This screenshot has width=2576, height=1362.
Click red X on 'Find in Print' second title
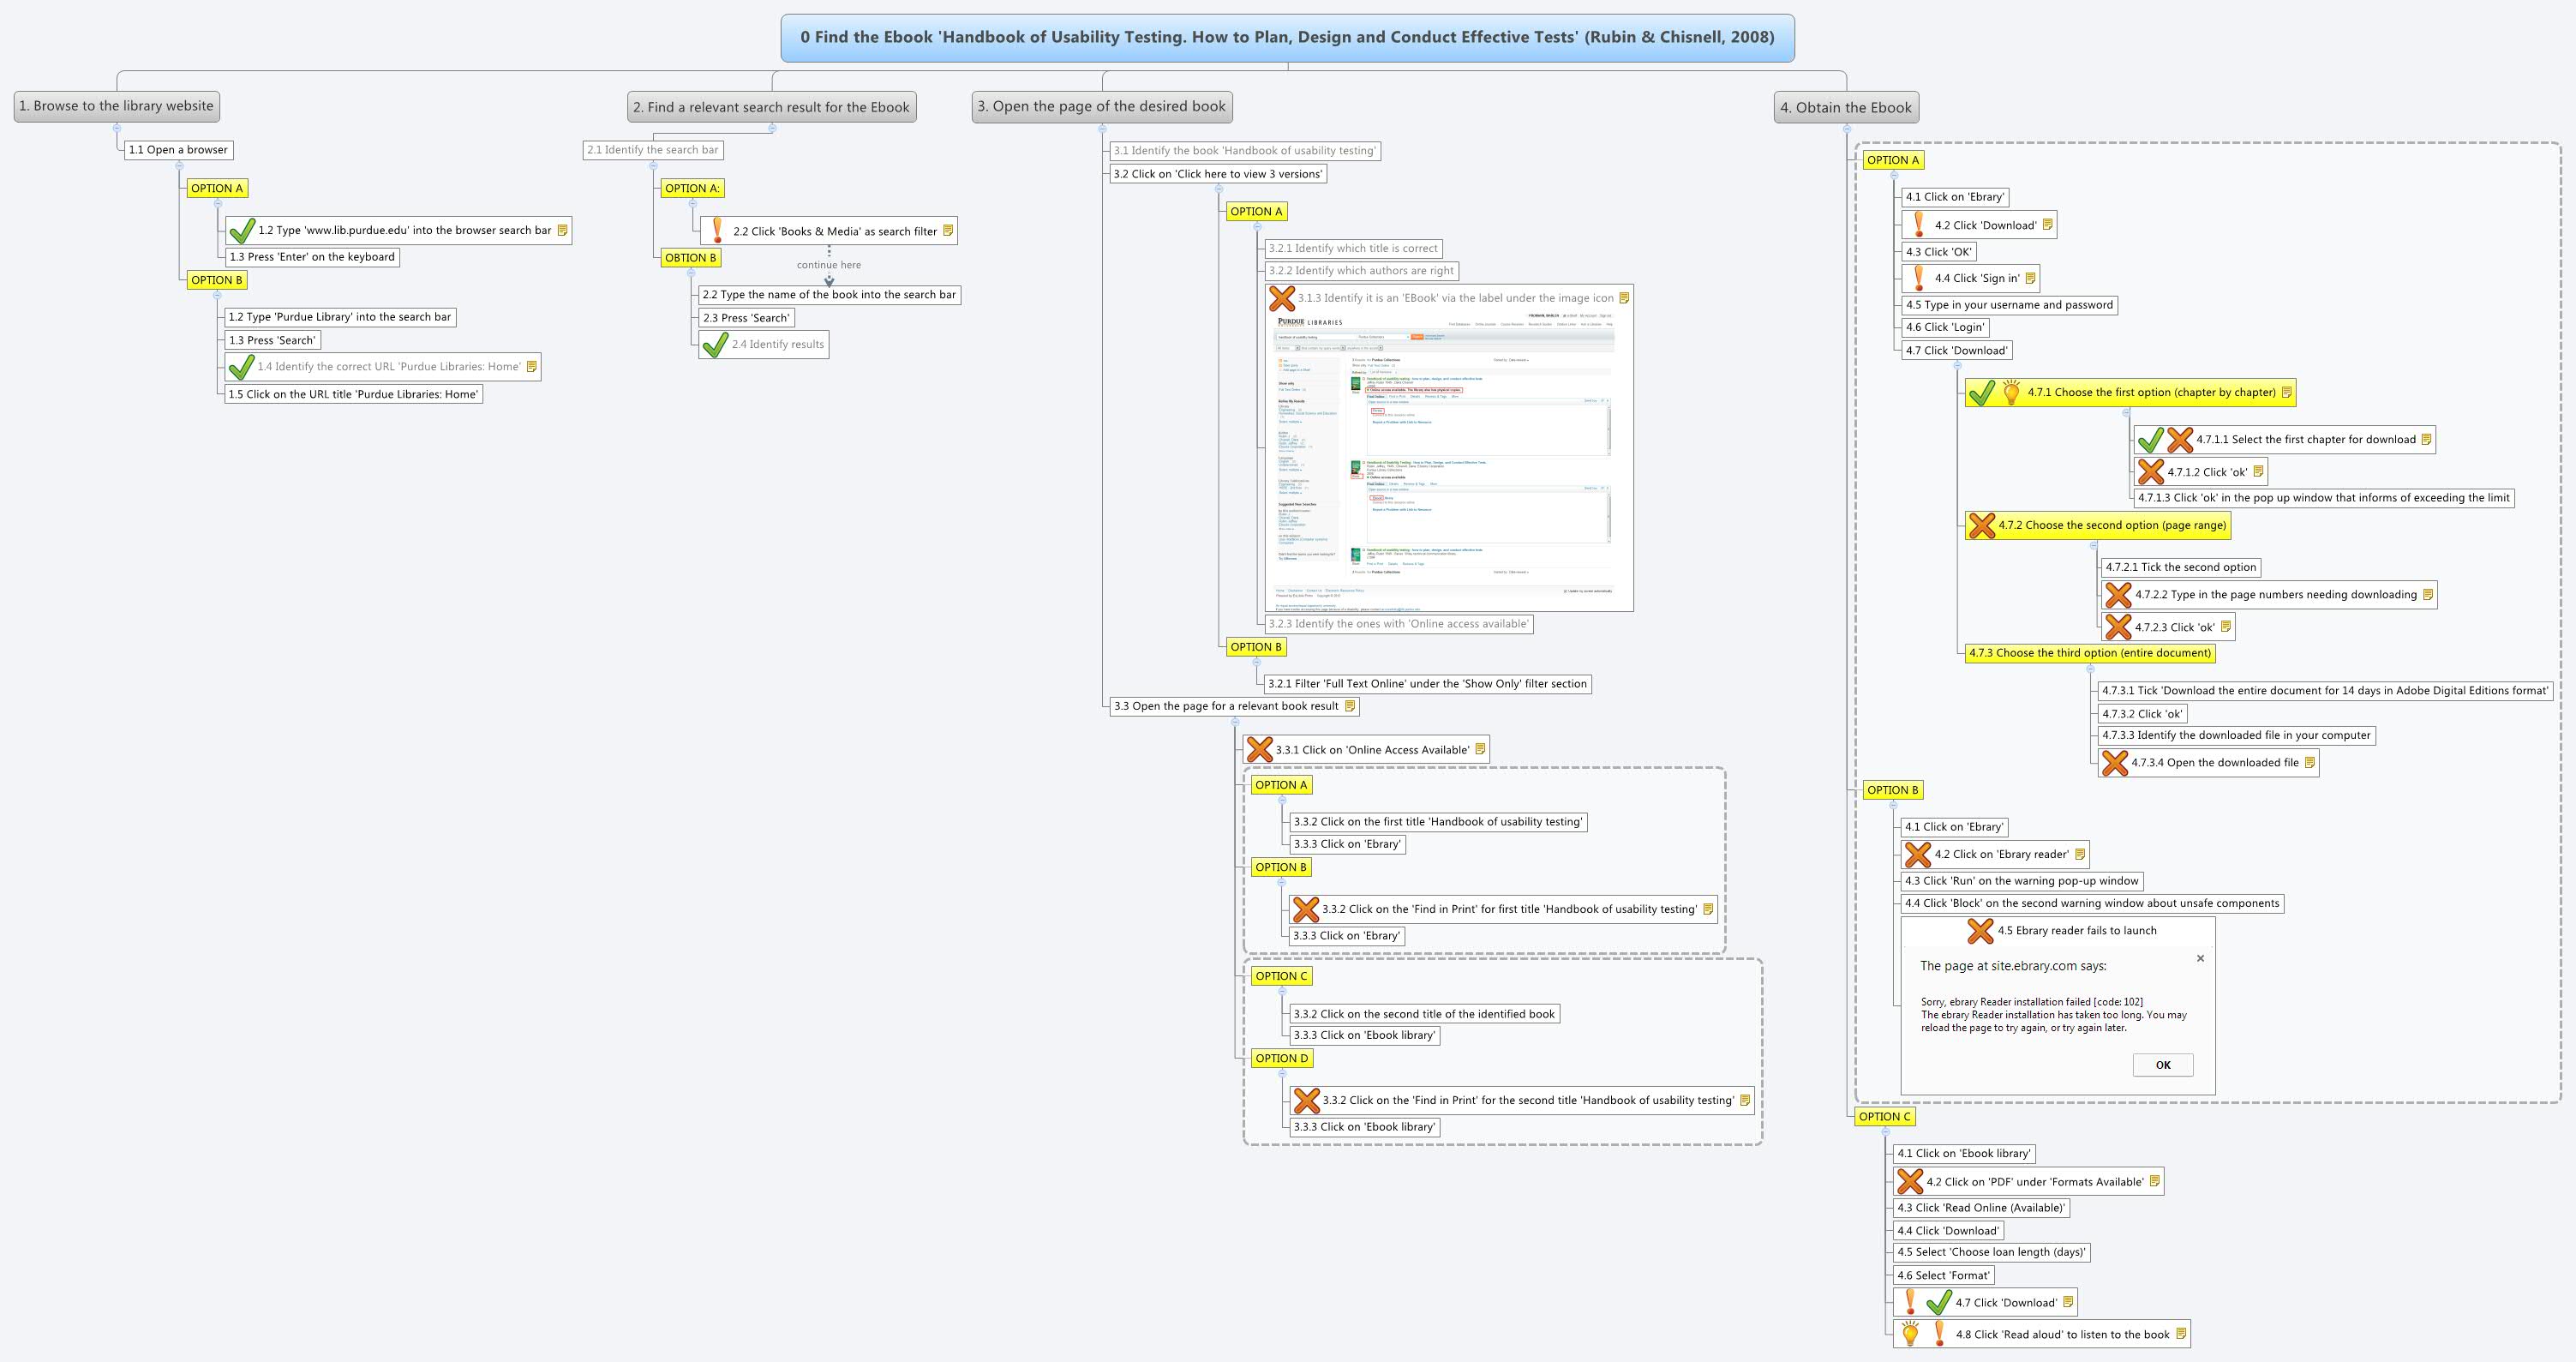click(x=1306, y=1101)
